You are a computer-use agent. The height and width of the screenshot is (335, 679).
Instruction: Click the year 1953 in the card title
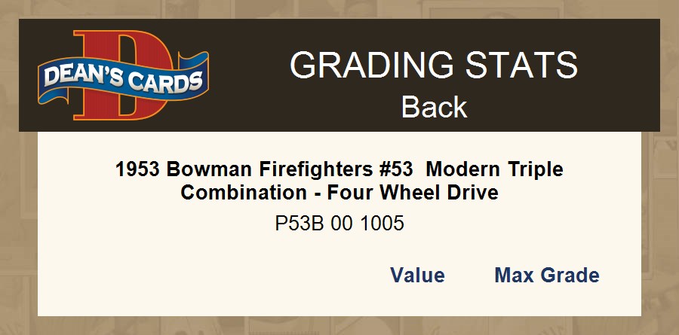[137, 169]
